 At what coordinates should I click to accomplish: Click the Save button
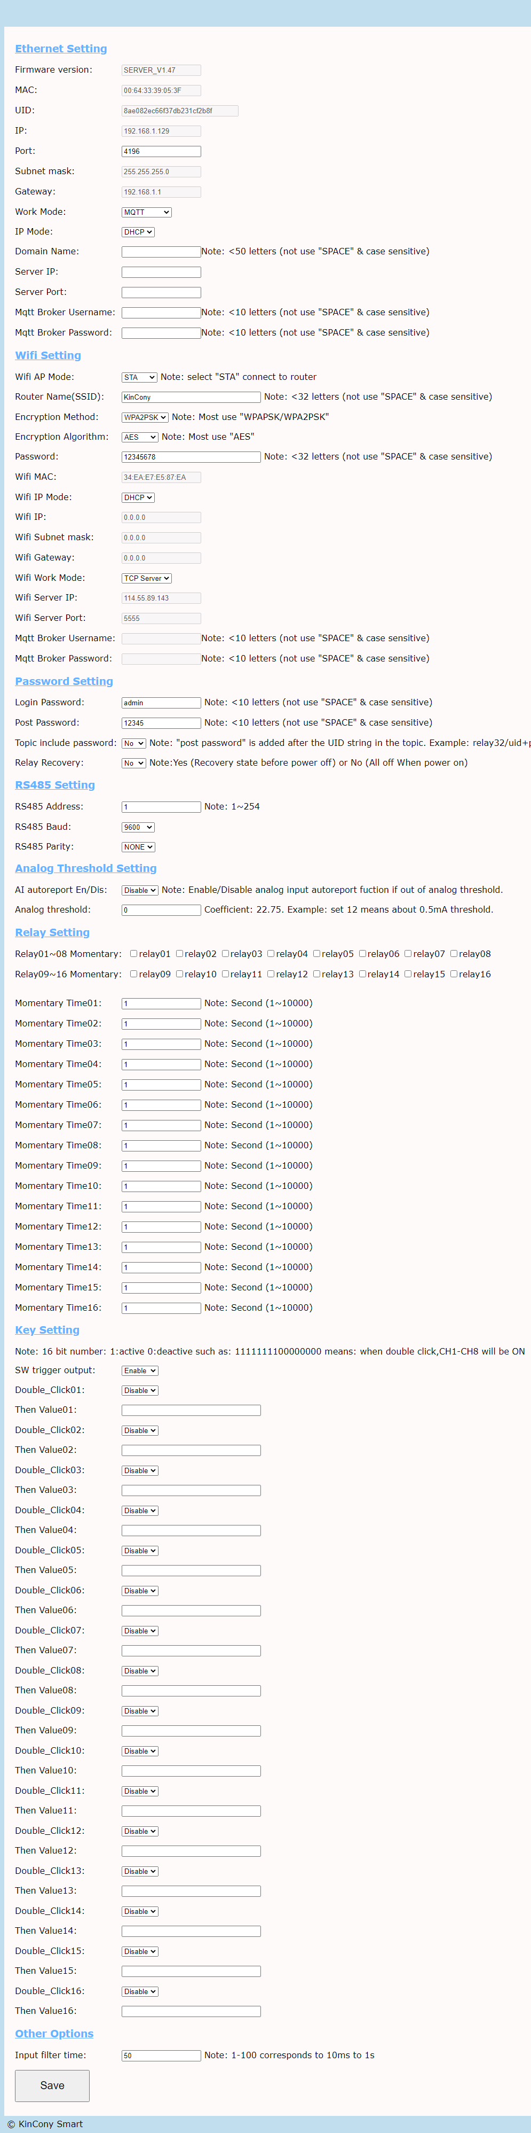tap(52, 2085)
